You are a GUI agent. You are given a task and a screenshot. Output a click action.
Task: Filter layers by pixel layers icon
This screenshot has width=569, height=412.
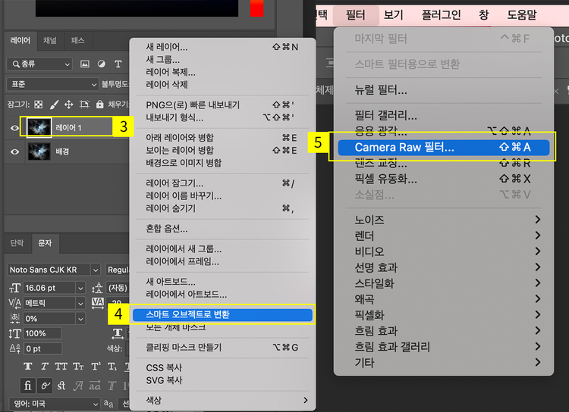coord(84,64)
